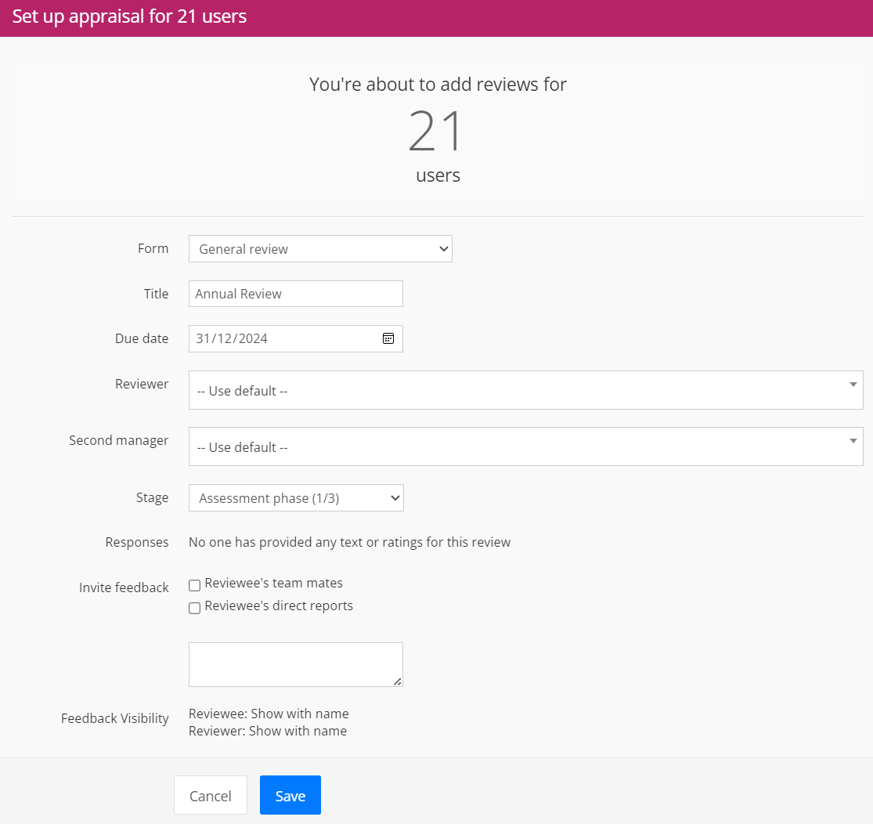Open the Form dropdown showing General review
873x824 pixels.
pos(320,249)
